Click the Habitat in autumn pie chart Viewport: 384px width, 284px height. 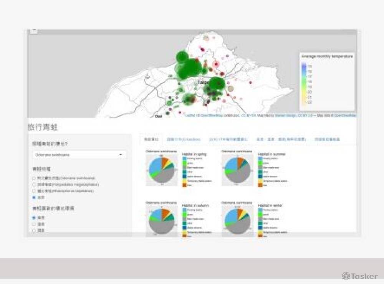(x=162, y=221)
